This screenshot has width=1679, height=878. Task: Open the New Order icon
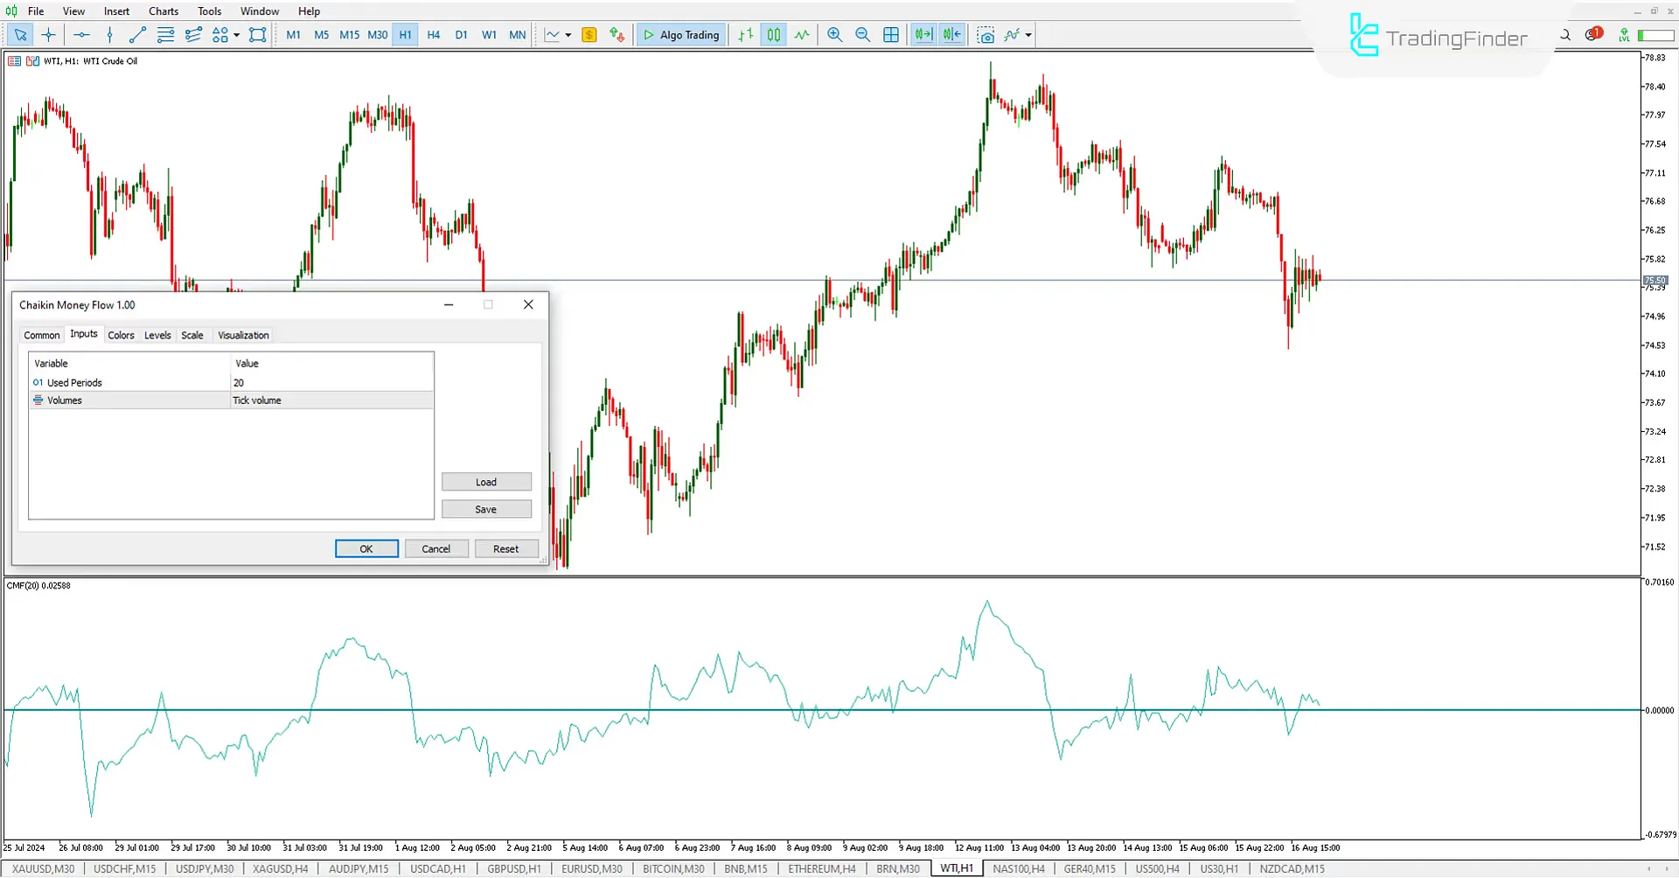(x=589, y=35)
